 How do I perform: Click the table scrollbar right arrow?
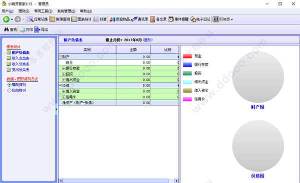point(176,181)
